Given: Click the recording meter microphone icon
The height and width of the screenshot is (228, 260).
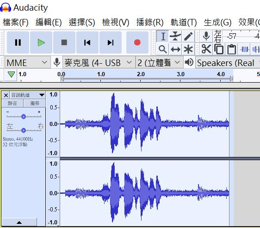Looking at the screenshot, I should (x=206, y=36).
